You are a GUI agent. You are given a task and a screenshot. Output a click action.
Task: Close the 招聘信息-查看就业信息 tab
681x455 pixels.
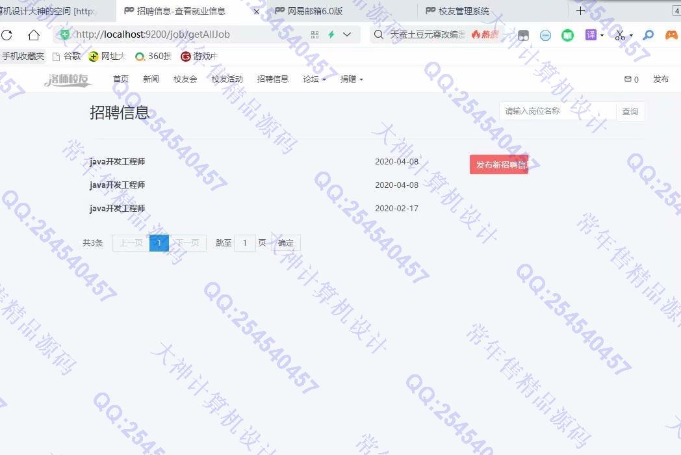tap(257, 12)
